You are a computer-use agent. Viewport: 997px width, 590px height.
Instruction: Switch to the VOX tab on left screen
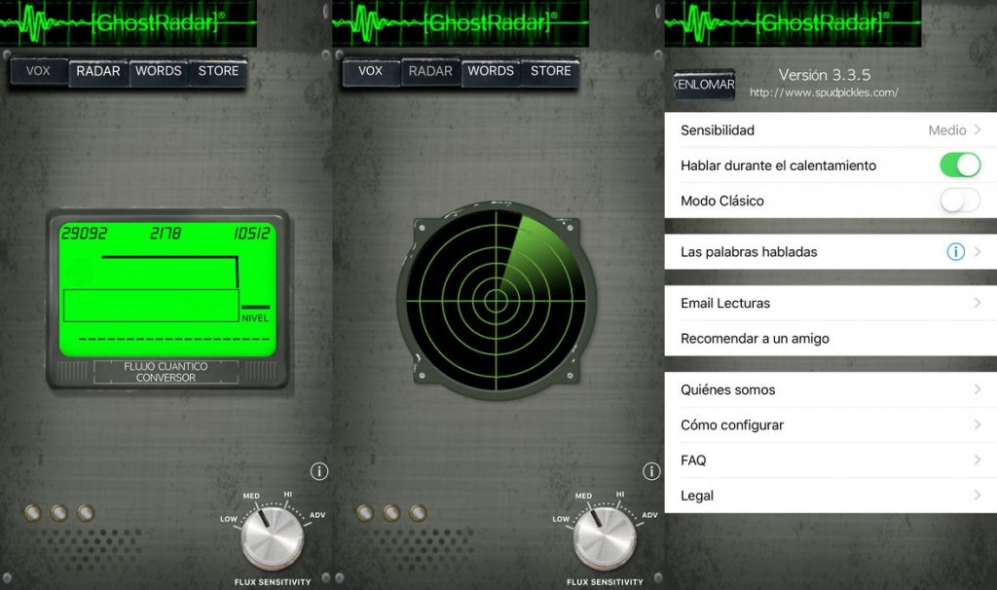coord(38,71)
